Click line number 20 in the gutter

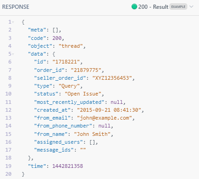[x=8, y=174]
